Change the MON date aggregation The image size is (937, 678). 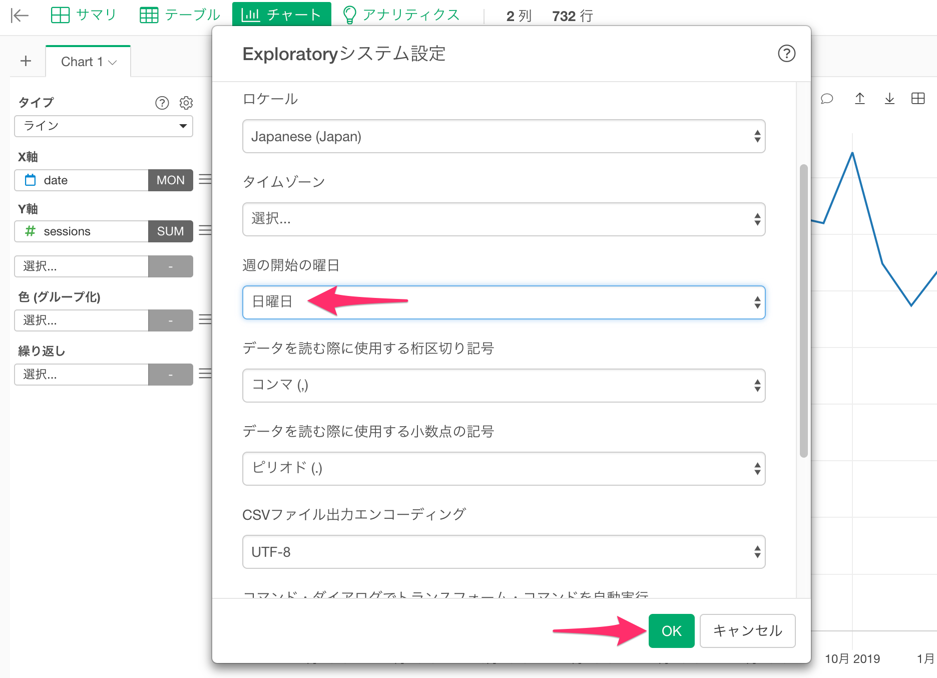171,180
